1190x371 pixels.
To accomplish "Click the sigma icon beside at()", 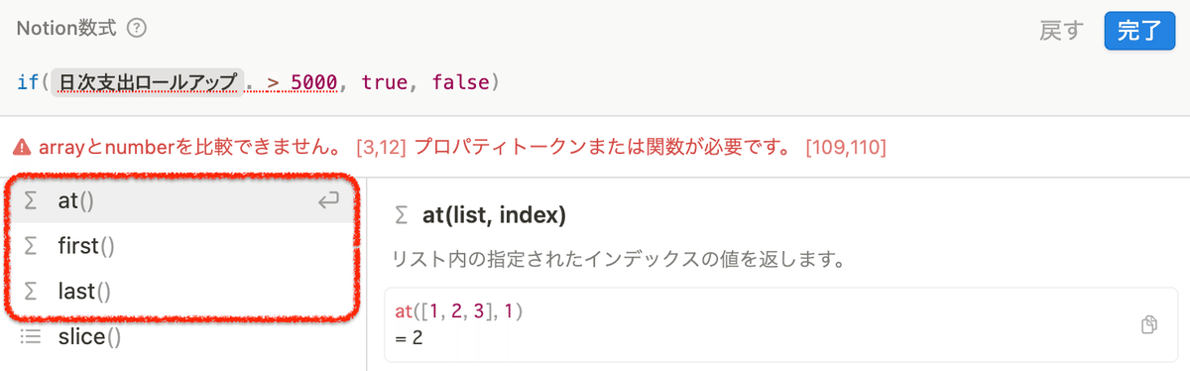I will point(31,201).
